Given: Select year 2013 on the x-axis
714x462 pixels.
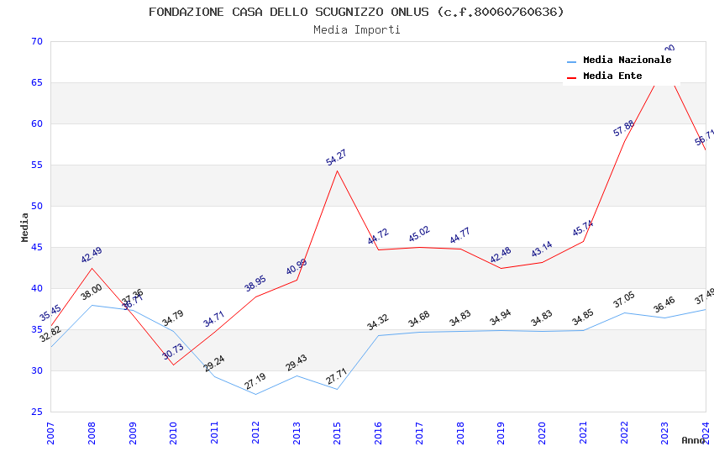Looking at the screenshot, I should pyautogui.click(x=297, y=433).
